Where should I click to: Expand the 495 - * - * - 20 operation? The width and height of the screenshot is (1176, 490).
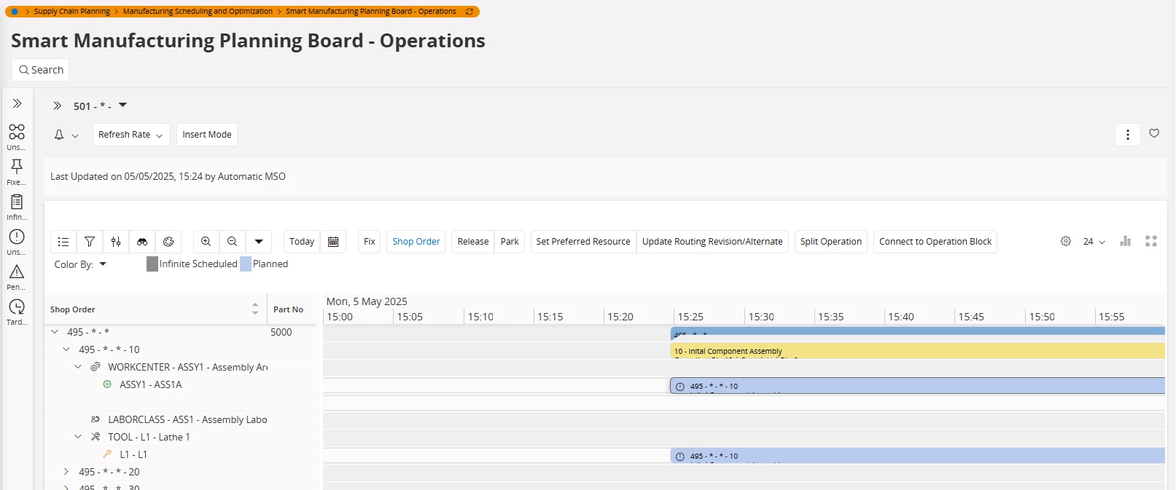pos(66,472)
